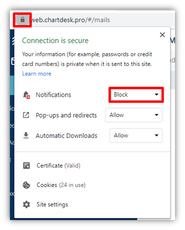
Task: Click the padlock icon in address bar
Action: point(22,20)
